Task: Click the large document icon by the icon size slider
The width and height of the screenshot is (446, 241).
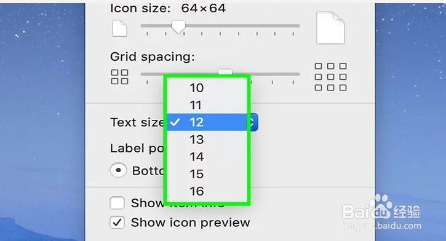Action: point(330,28)
